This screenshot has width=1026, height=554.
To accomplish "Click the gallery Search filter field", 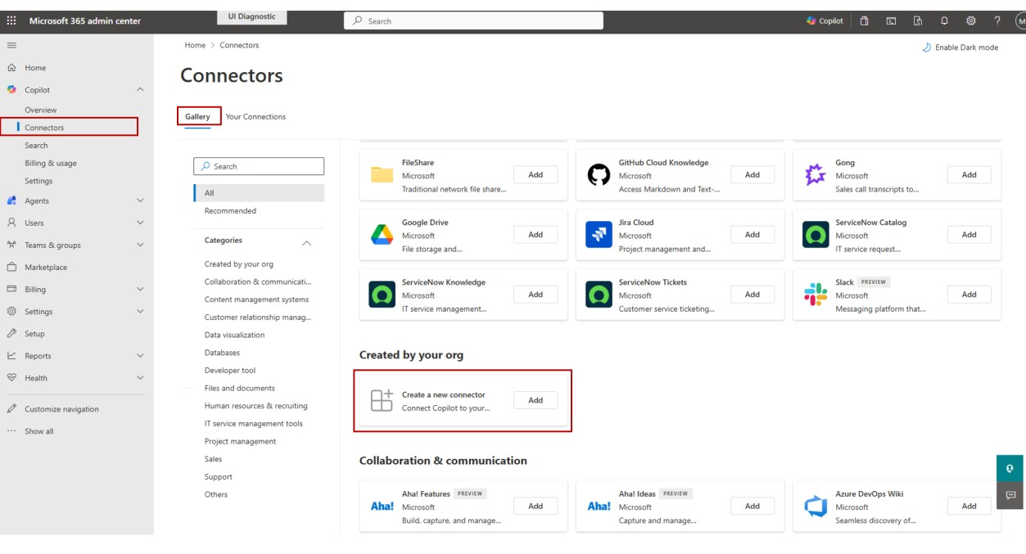I will tap(259, 166).
